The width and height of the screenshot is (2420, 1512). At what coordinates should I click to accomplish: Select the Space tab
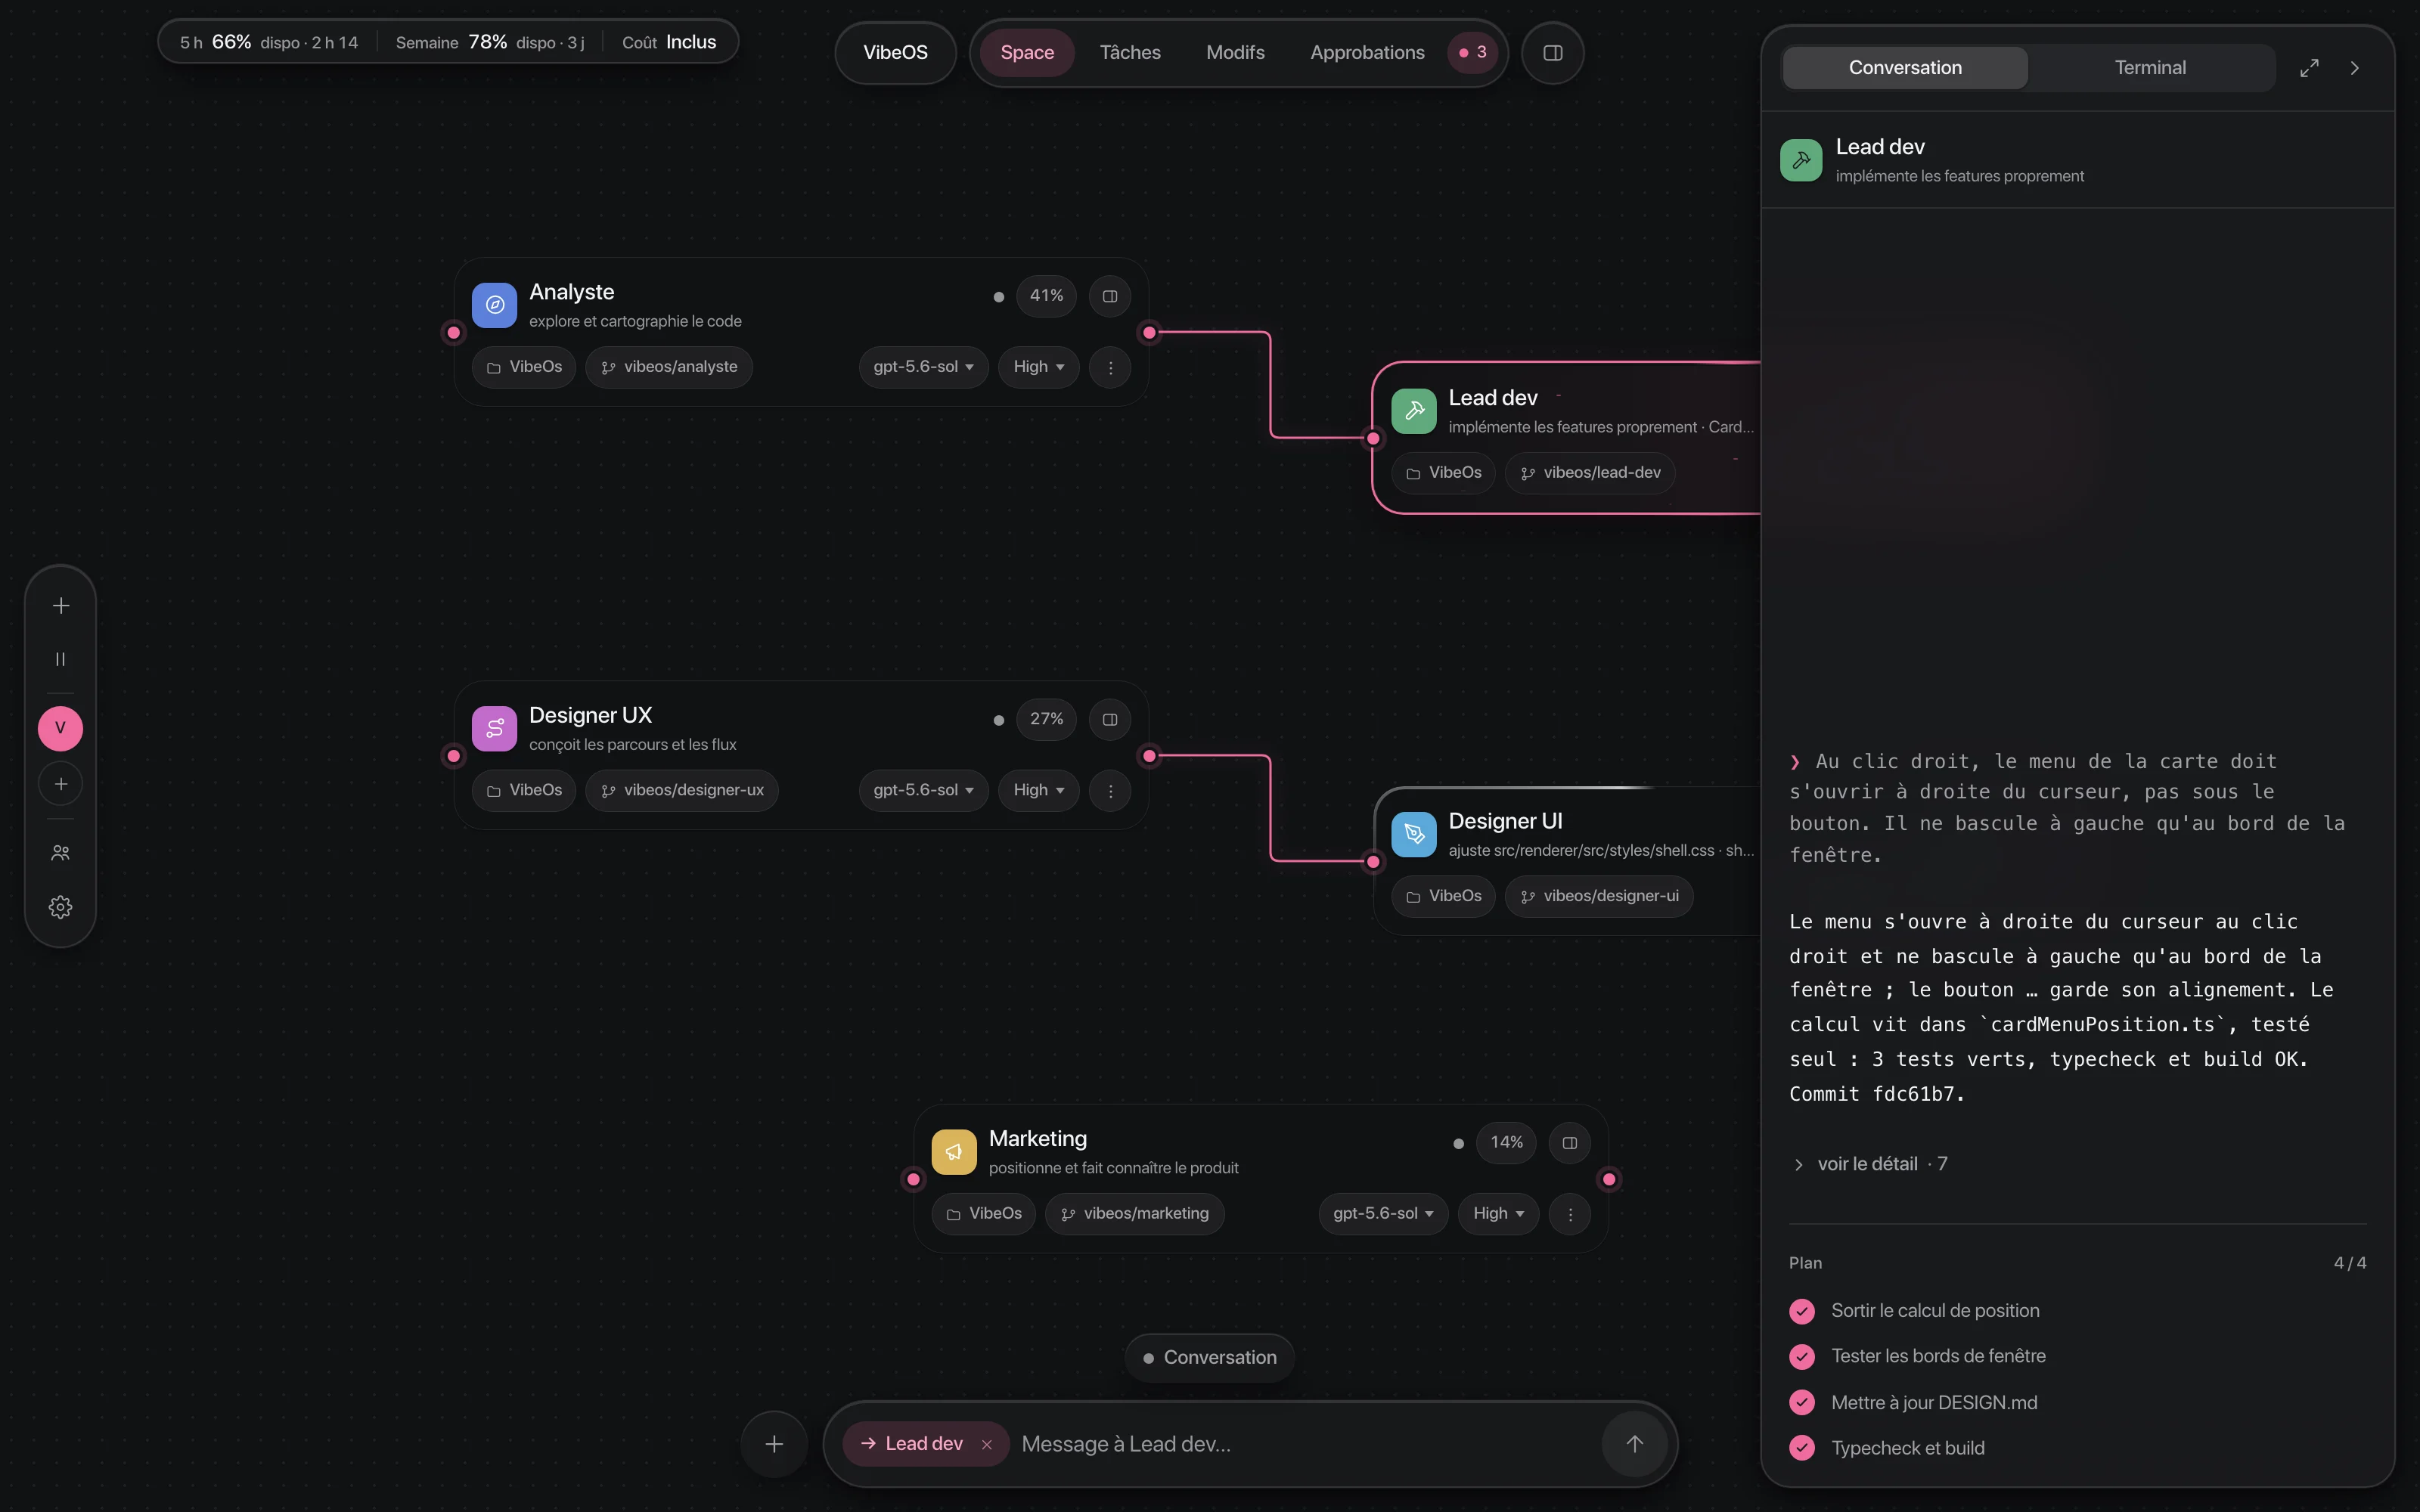(1027, 53)
